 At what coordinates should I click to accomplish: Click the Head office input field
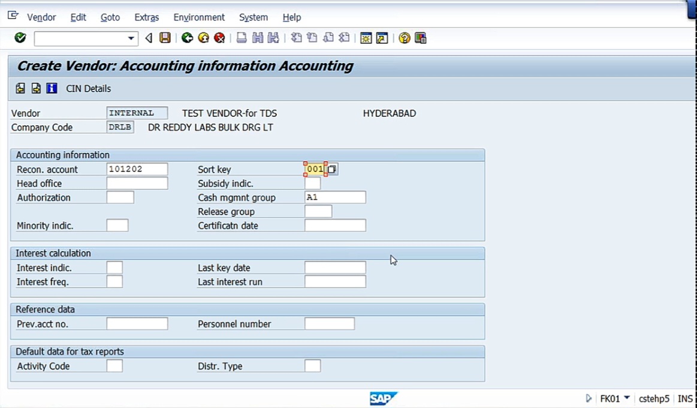click(x=137, y=183)
